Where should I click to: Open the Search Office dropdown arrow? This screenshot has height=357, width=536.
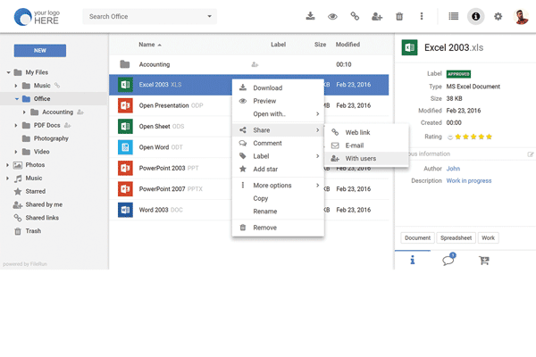point(209,16)
